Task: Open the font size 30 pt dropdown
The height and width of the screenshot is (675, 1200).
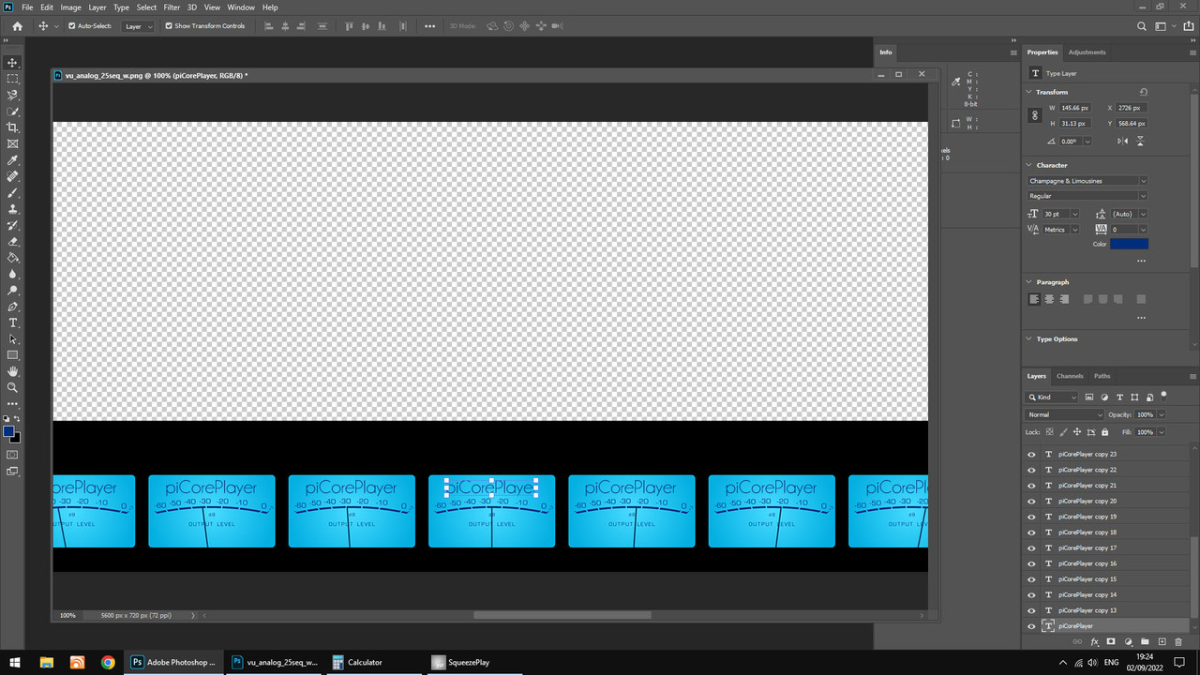Action: [x=1074, y=214]
